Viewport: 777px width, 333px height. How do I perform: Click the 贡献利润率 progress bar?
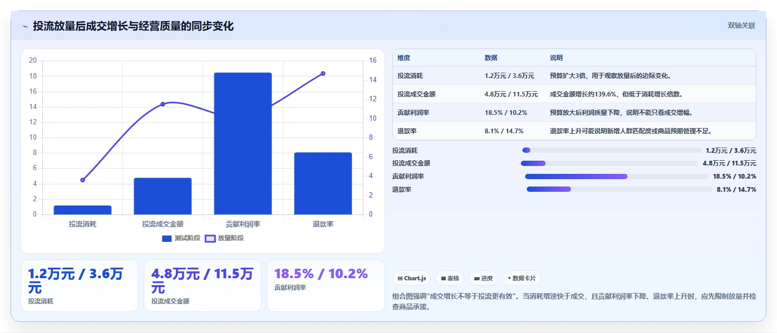[616, 177]
